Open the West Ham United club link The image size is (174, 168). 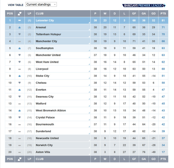(x=47, y=62)
